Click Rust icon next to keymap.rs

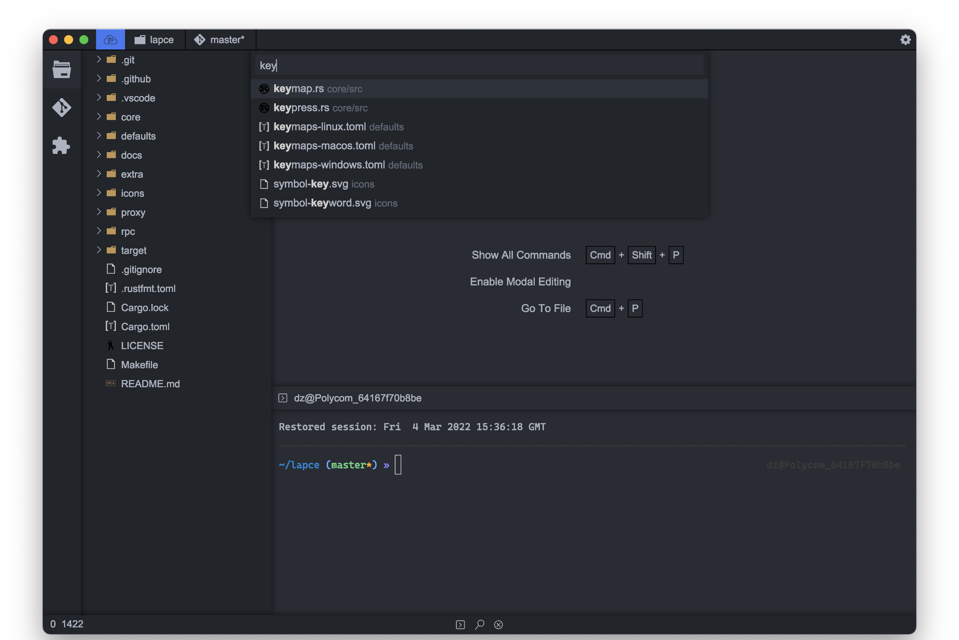tap(264, 88)
